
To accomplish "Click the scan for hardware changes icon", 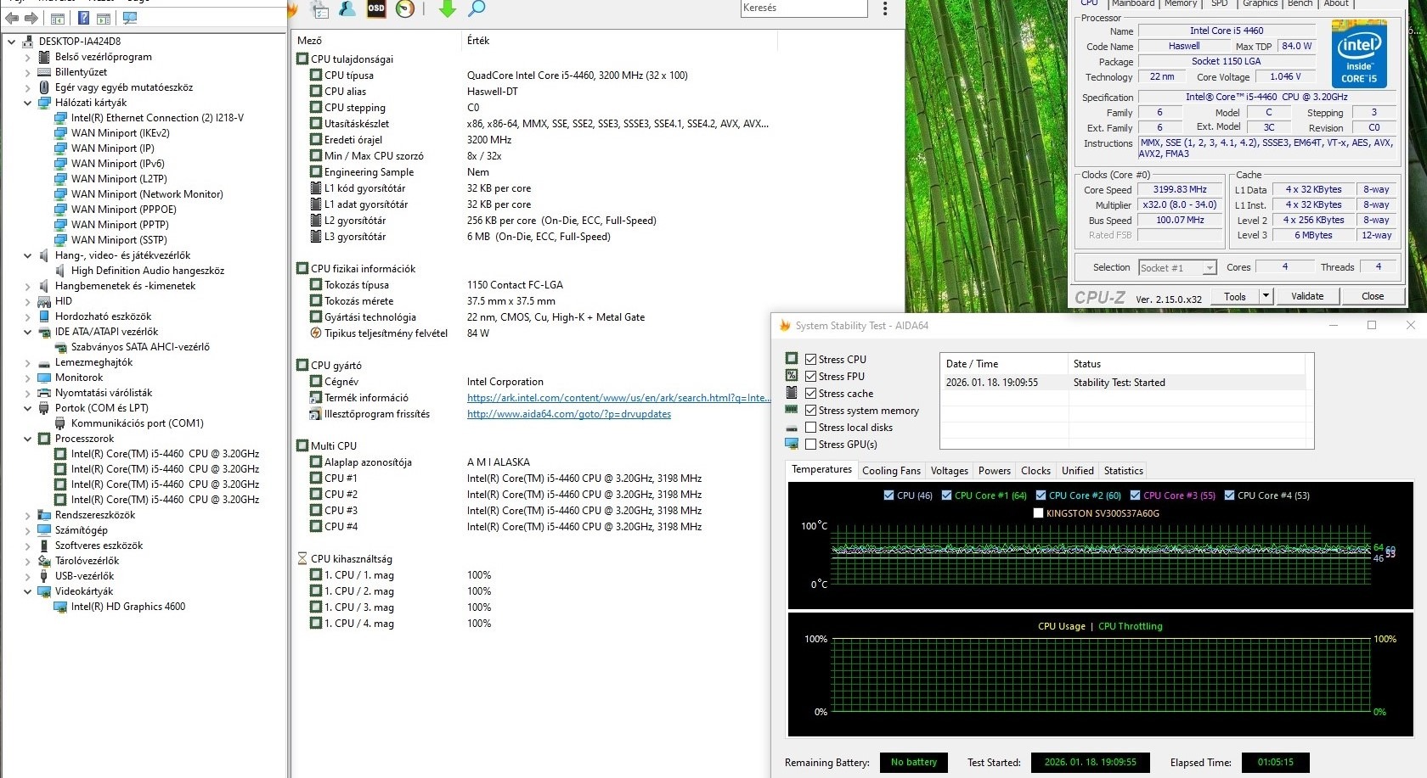I will pos(132,18).
